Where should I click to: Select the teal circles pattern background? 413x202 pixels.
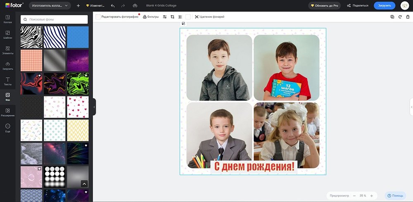pos(55,131)
